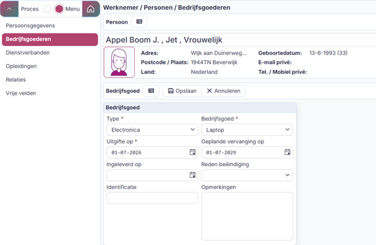This screenshot has height=245, width=376.
Task: Click the breadcrumb Werknemer / Personen / Bedrijfsgoederen
Action: pyautogui.click(x=167, y=7)
